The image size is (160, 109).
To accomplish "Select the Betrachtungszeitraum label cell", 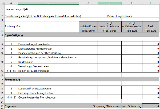I will pyautogui.click(x=120, y=16).
